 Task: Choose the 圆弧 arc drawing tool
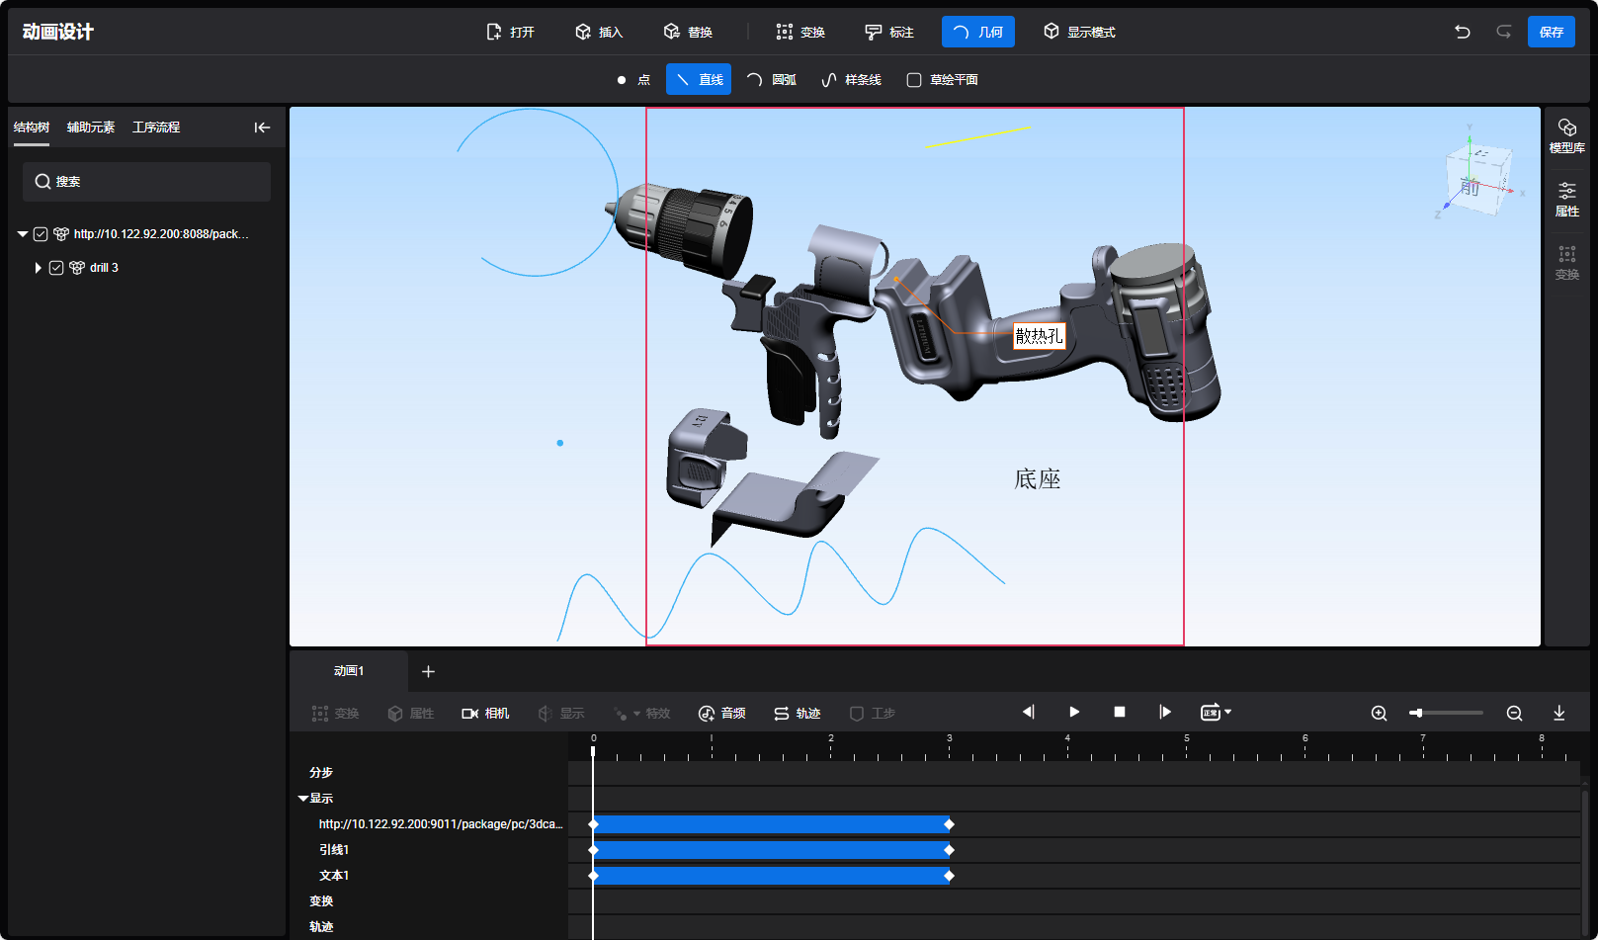coord(771,80)
